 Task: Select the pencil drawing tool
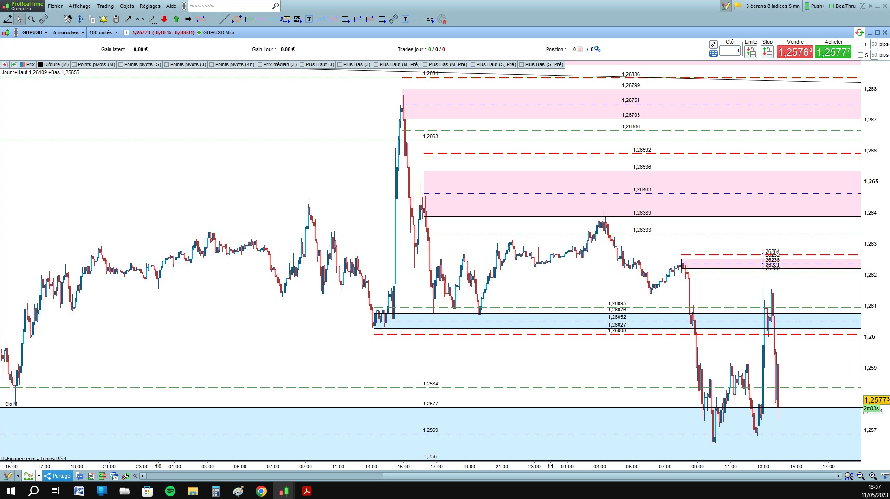point(7,19)
